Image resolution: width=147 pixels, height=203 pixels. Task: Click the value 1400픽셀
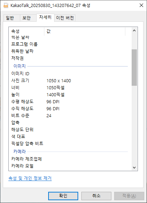tap(56, 95)
